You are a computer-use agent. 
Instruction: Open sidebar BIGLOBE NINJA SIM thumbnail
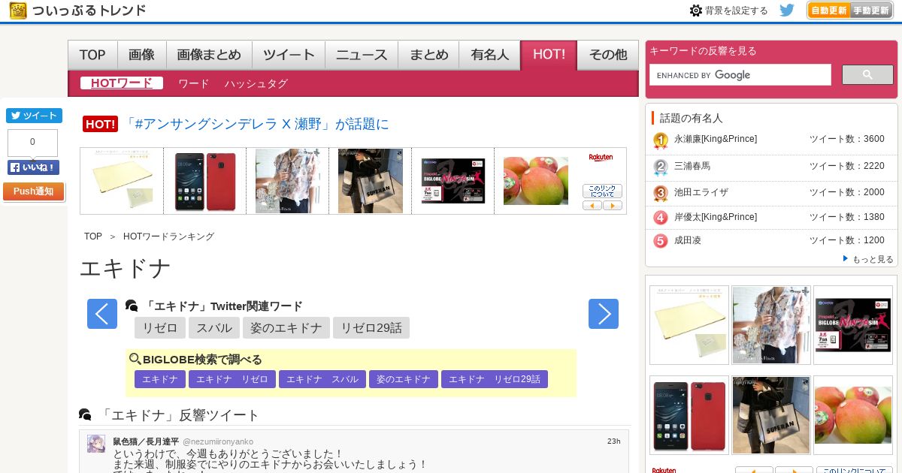coord(853,325)
